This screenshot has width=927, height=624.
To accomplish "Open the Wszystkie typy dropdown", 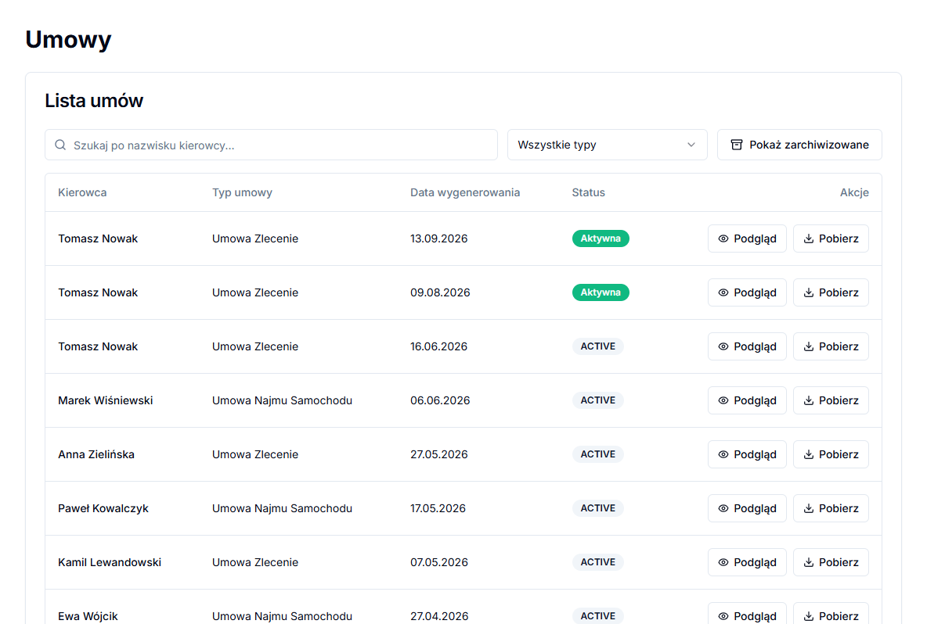I will 607,145.
